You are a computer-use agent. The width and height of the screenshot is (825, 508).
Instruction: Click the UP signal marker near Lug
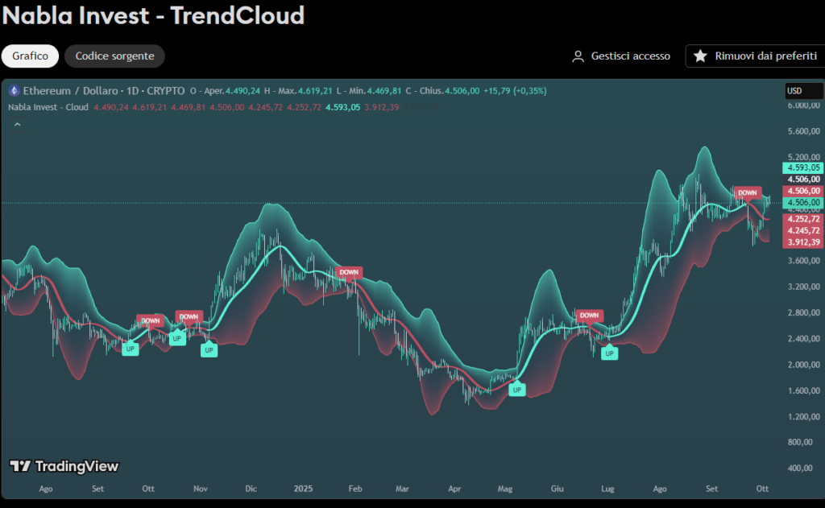[609, 353]
